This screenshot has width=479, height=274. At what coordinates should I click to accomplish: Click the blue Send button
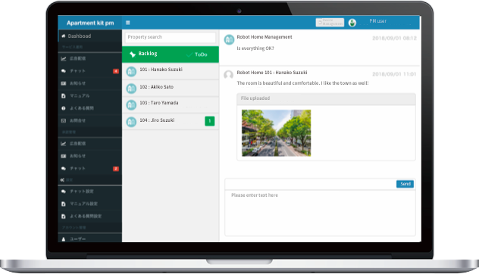[405, 184]
